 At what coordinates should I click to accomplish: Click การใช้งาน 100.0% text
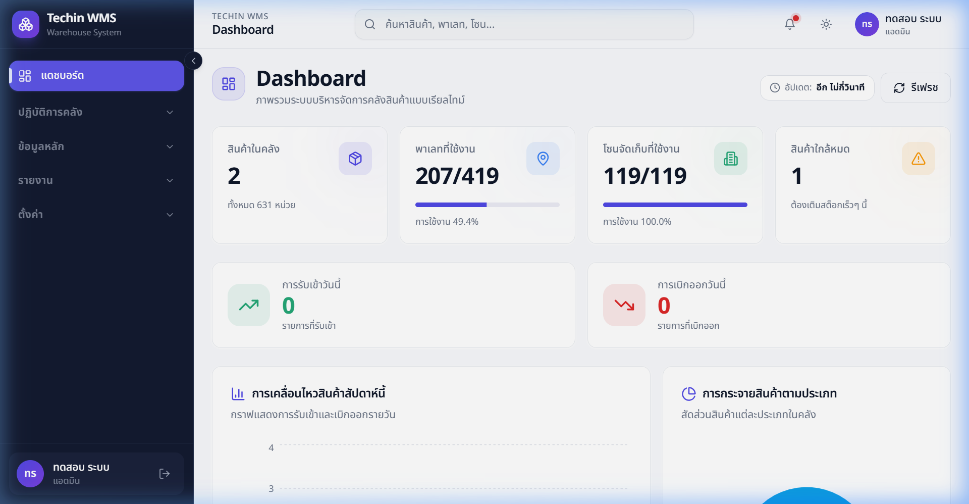(637, 222)
